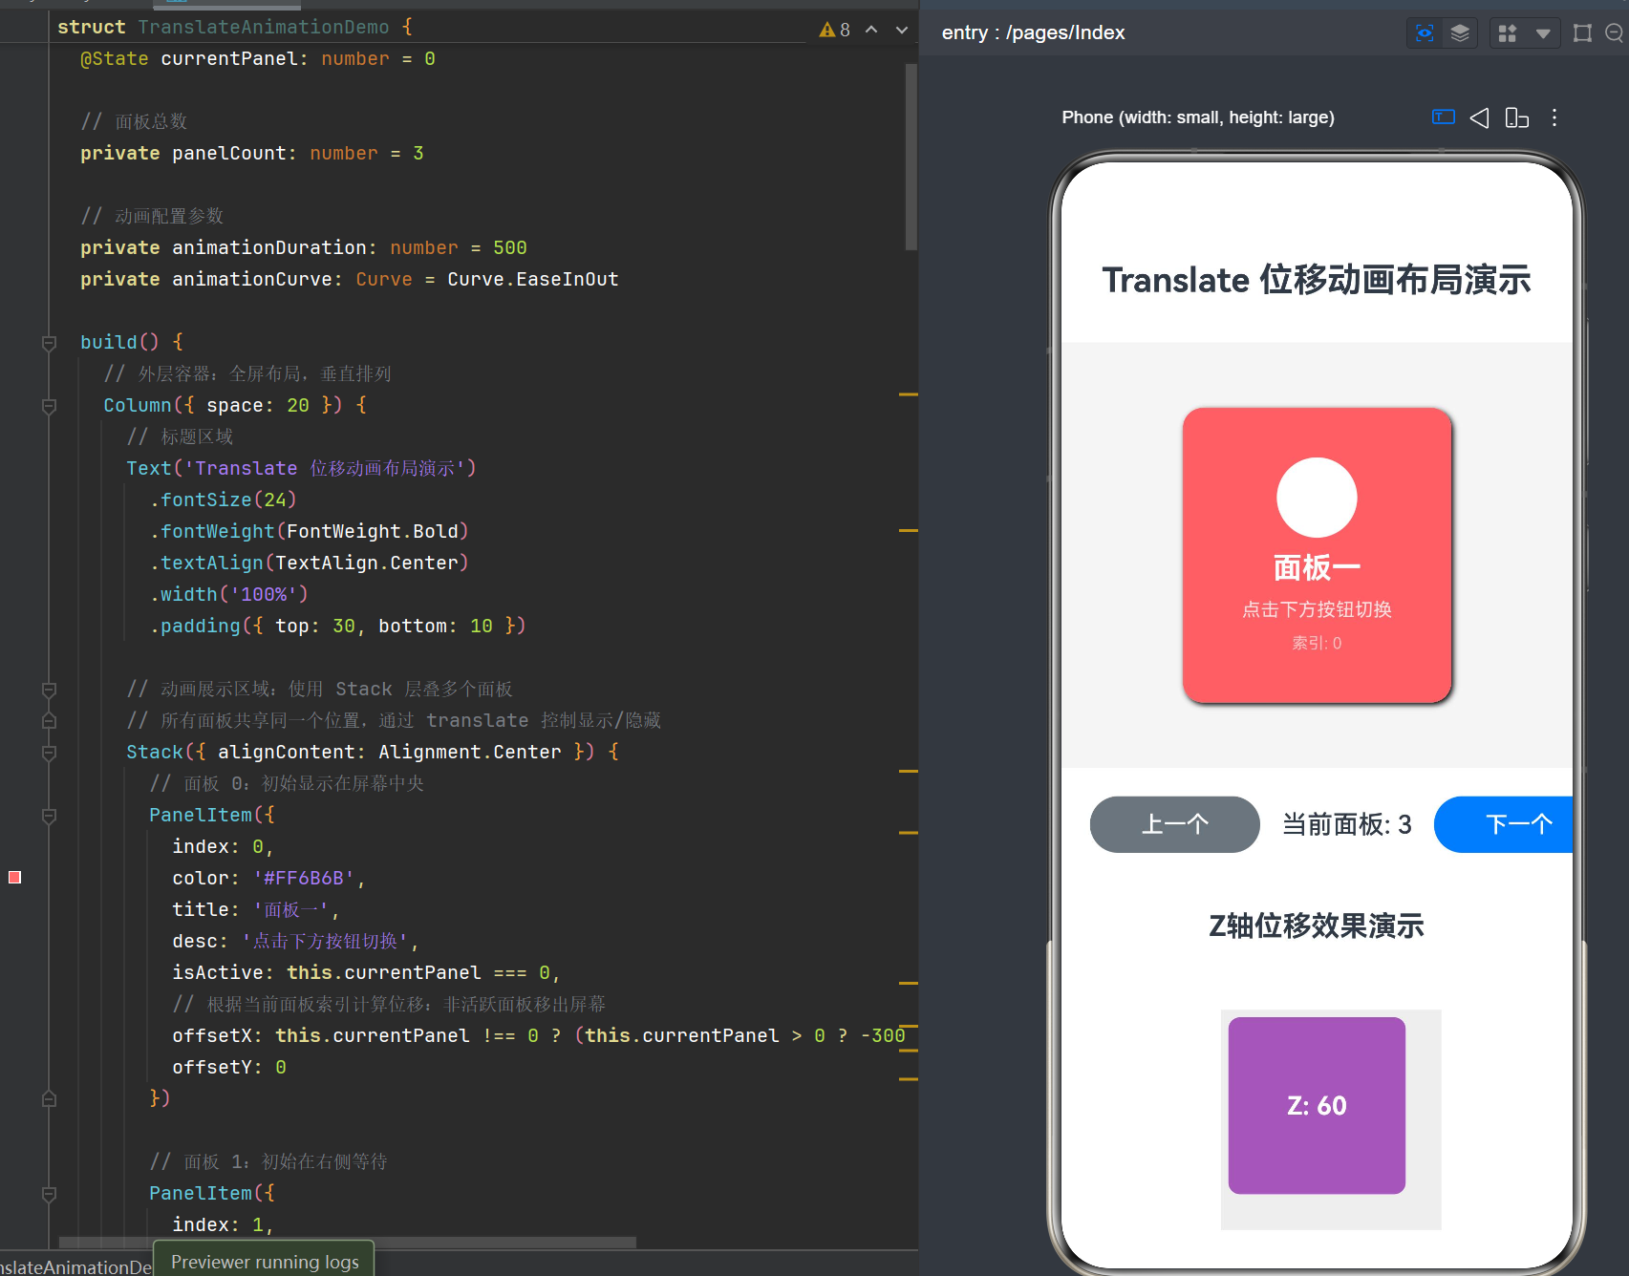Click the @State decorator in code
The height and width of the screenshot is (1276, 1629).
pyautogui.click(x=115, y=59)
